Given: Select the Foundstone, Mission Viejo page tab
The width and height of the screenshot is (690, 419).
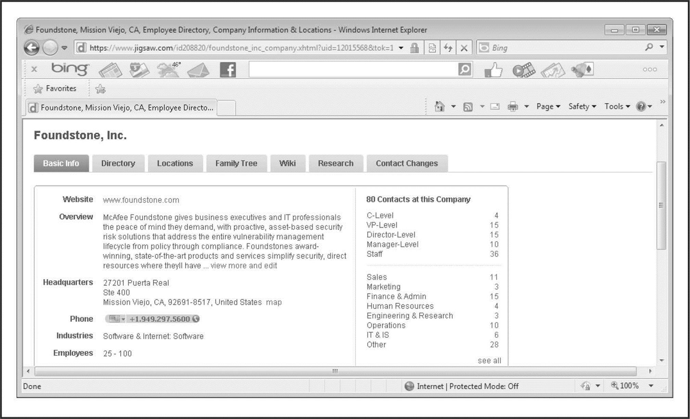Looking at the screenshot, I should 122,108.
